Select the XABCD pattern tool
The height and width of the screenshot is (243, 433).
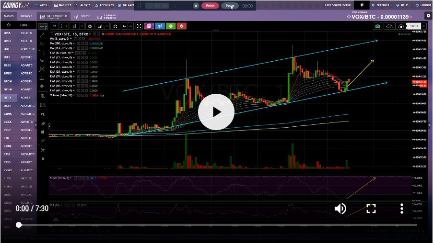[x=42, y=69]
